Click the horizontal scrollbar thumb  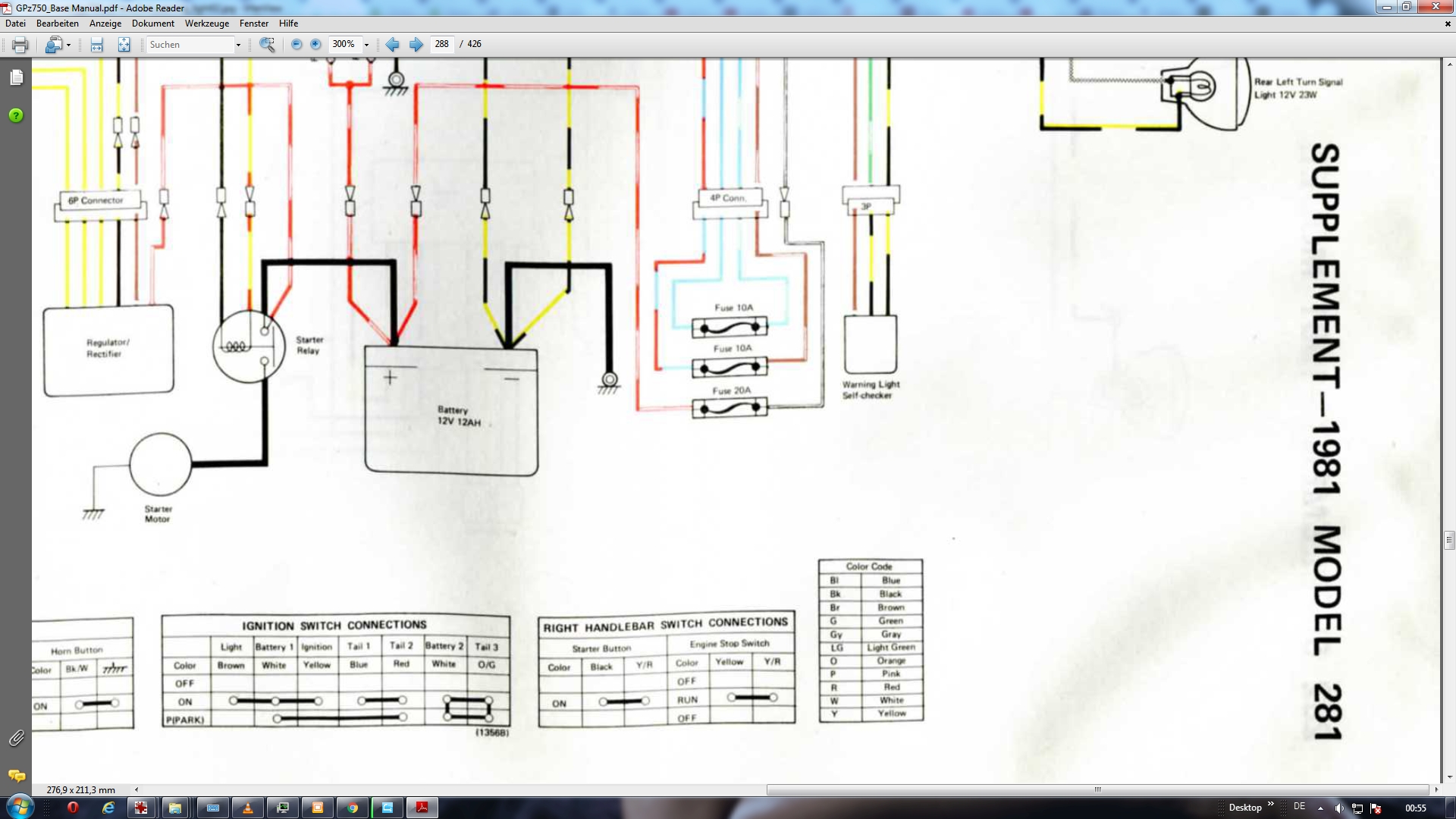tap(1097, 789)
